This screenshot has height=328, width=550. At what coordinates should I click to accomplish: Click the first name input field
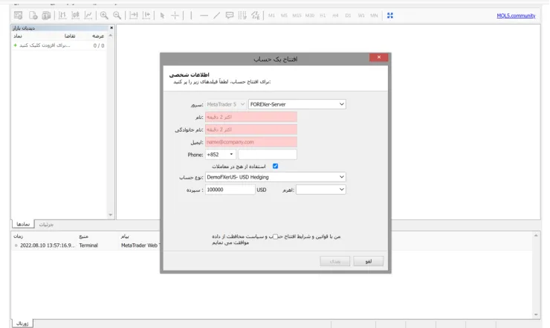pos(251,117)
